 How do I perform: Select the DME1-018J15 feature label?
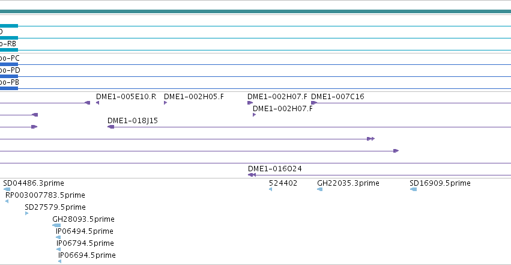point(132,121)
